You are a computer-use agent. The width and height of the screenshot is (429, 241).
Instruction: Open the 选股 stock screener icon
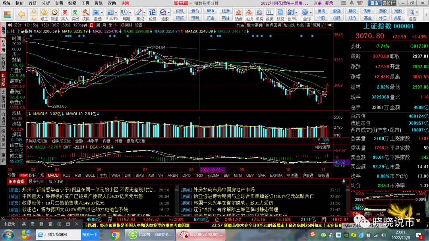163,12
